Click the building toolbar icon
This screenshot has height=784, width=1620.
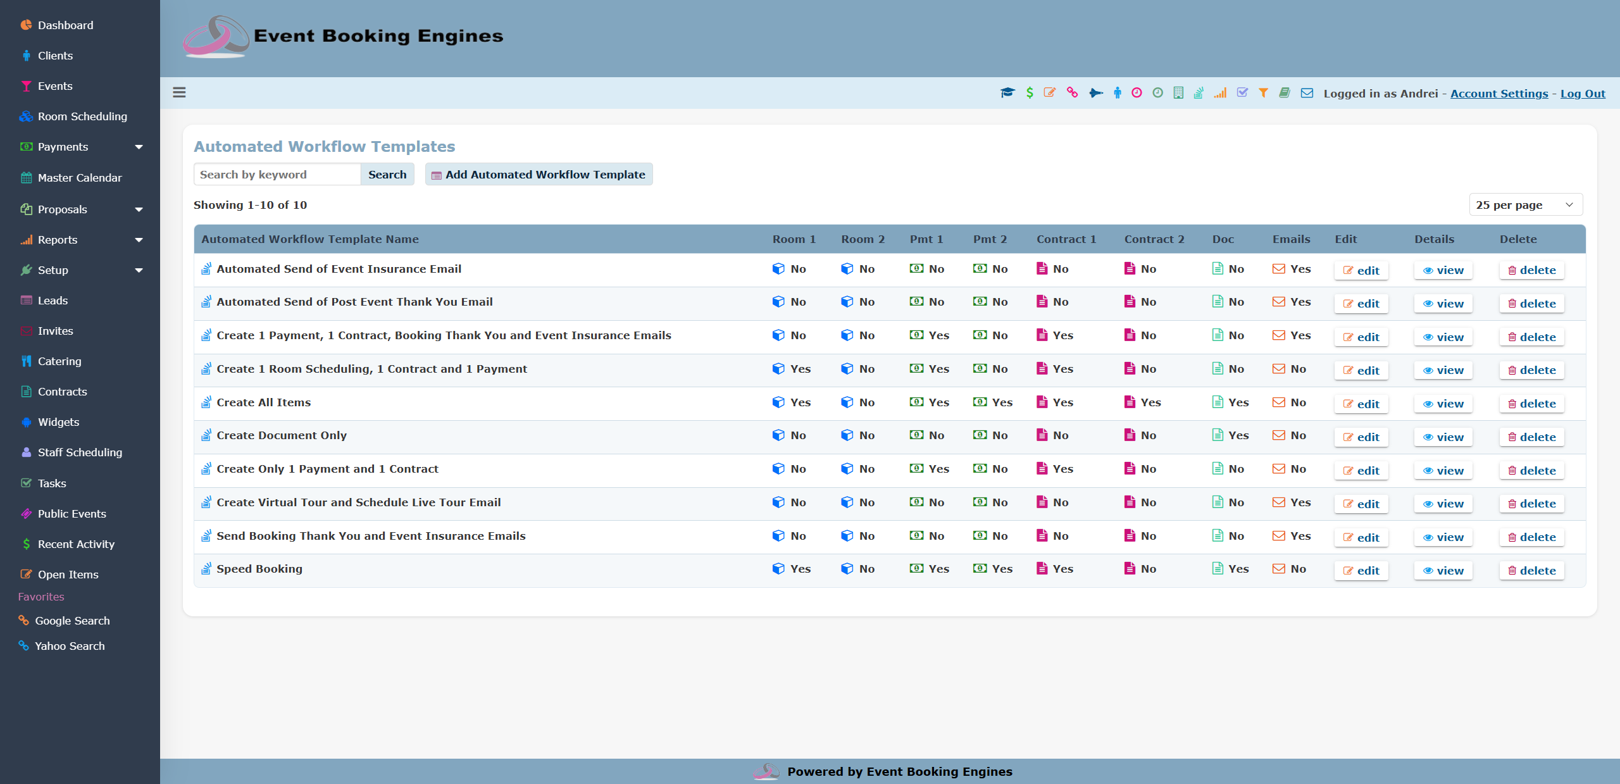tap(1178, 93)
